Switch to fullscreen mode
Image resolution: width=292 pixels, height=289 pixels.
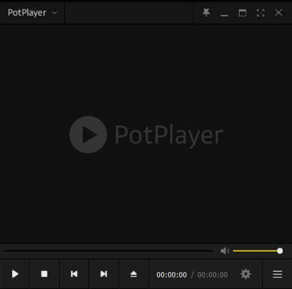pos(260,13)
